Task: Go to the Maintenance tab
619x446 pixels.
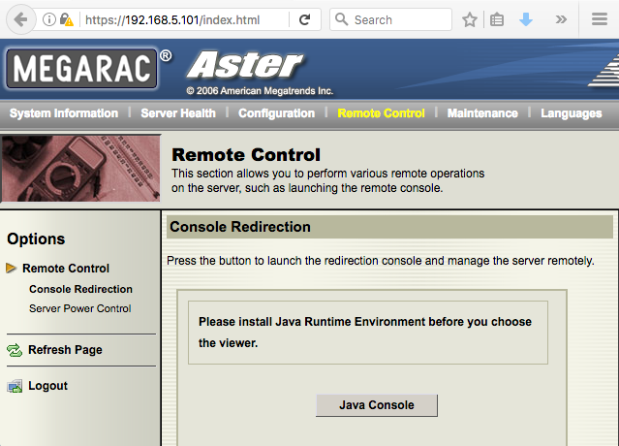Action: tap(482, 113)
